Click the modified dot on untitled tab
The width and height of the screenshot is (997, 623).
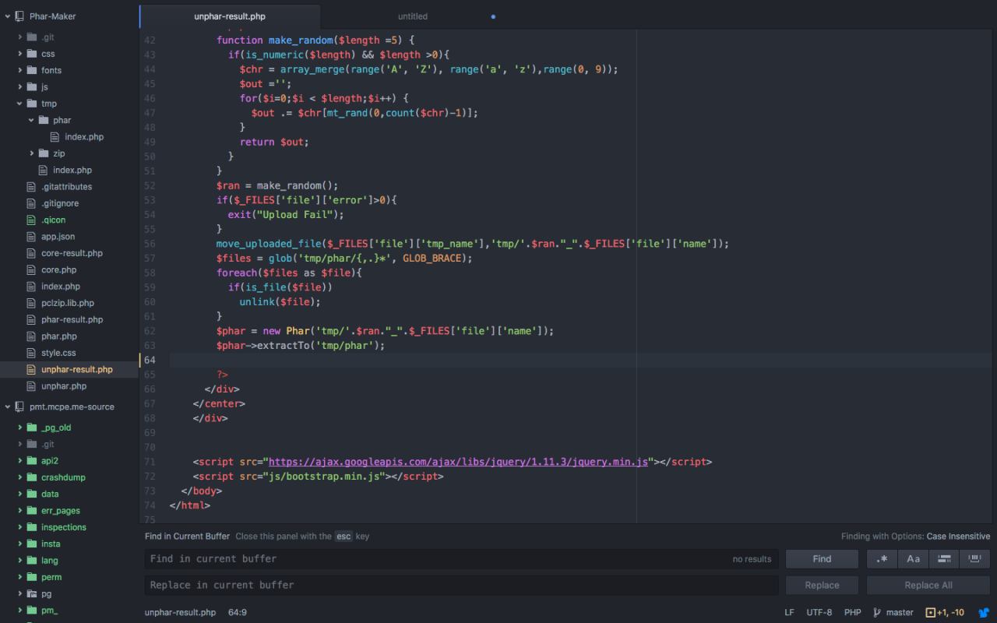[493, 16]
